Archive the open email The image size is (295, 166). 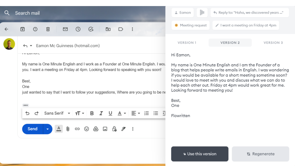(x=22, y=29)
